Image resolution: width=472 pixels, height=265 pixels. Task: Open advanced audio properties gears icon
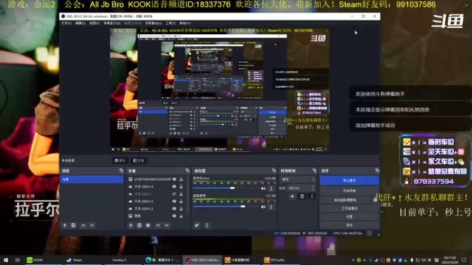pos(197,225)
